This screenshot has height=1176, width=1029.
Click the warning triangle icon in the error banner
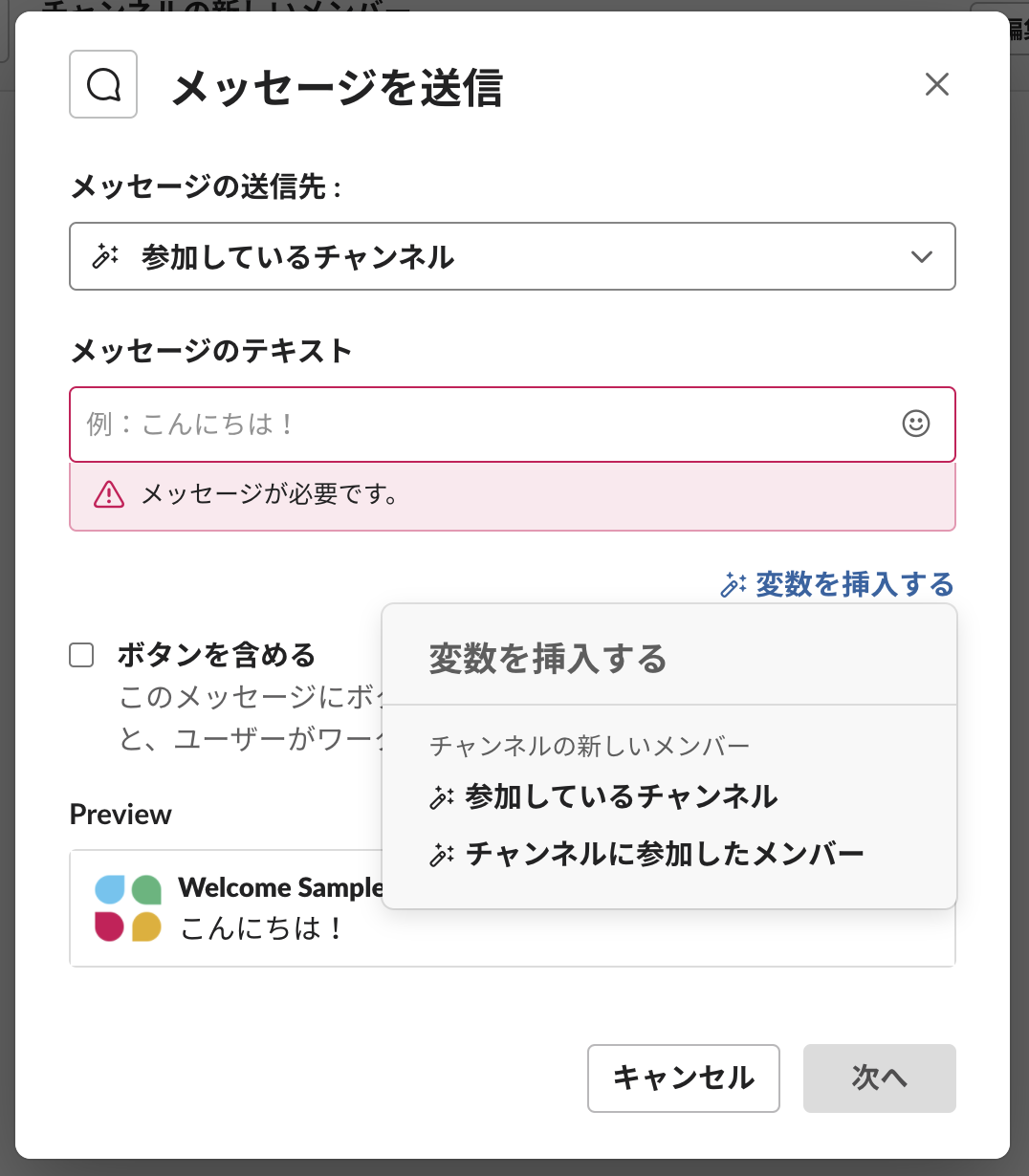(109, 494)
